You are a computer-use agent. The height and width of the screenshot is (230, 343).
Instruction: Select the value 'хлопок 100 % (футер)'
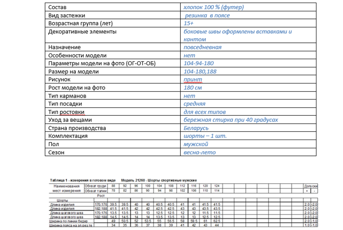point(214,7)
